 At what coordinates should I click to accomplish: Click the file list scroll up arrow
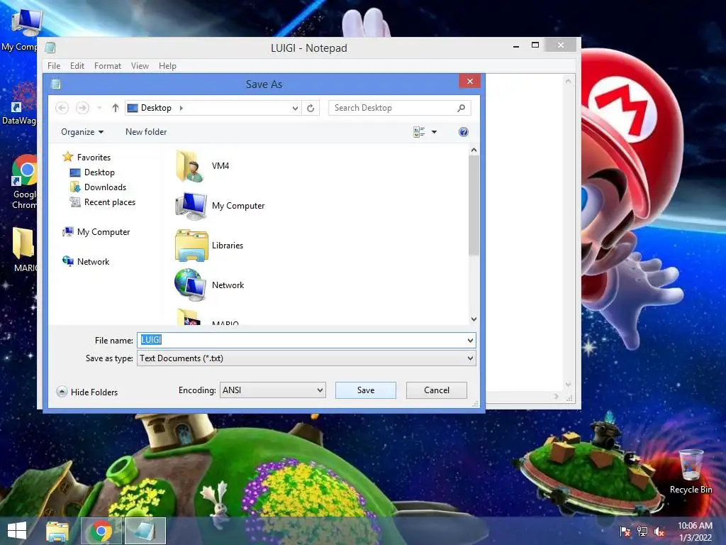pos(474,150)
